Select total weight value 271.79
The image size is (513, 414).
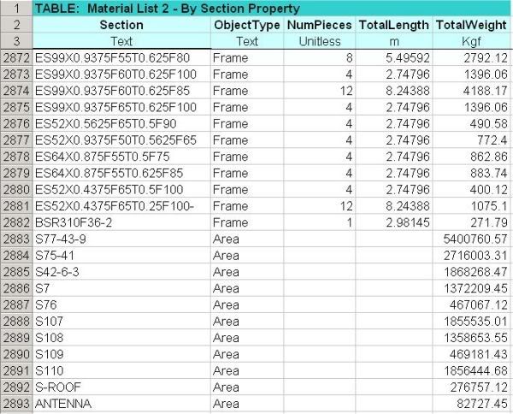tap(472, 222)
